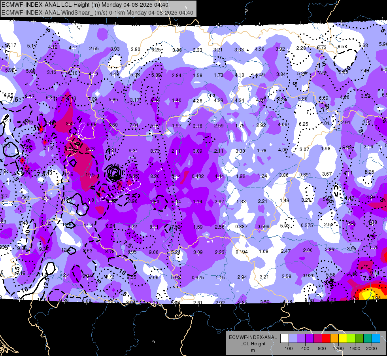This screenshot has width=387, height=356.
Task: Click the 12.5 contour line label
Action: (47, 282)
